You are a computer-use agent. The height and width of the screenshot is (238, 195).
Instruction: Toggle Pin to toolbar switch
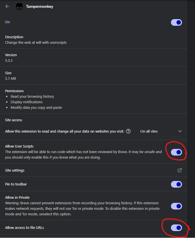[x=176, y=184]
